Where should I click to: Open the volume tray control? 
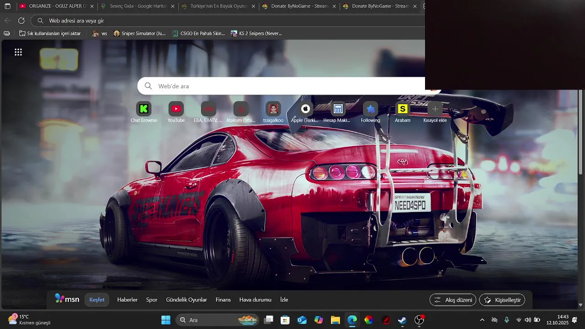click(528, 320)
